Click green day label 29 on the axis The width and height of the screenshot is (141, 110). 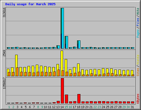click(124, 107)
